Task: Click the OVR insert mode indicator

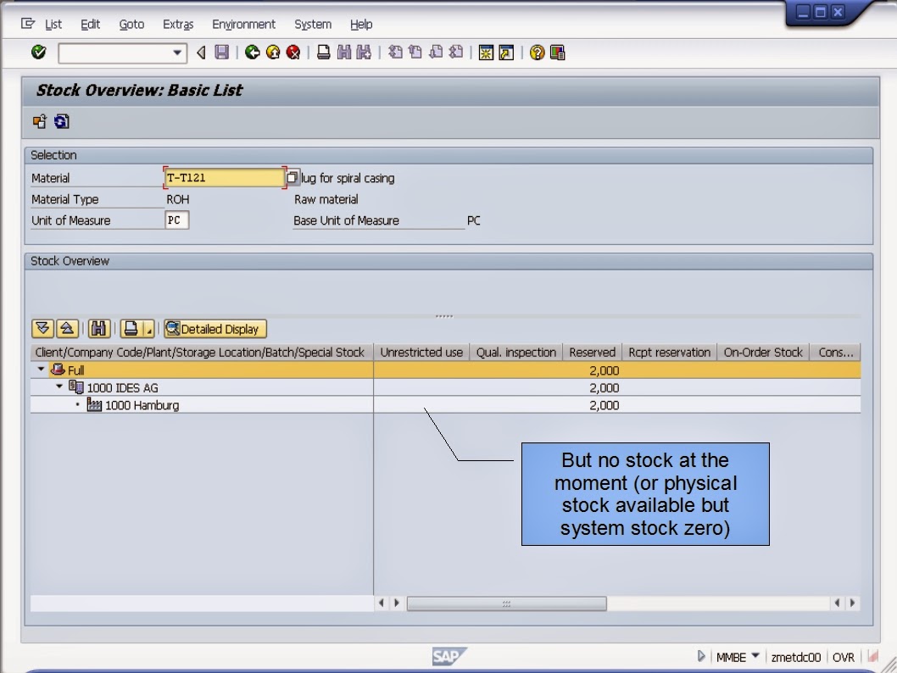Action: 844,658
